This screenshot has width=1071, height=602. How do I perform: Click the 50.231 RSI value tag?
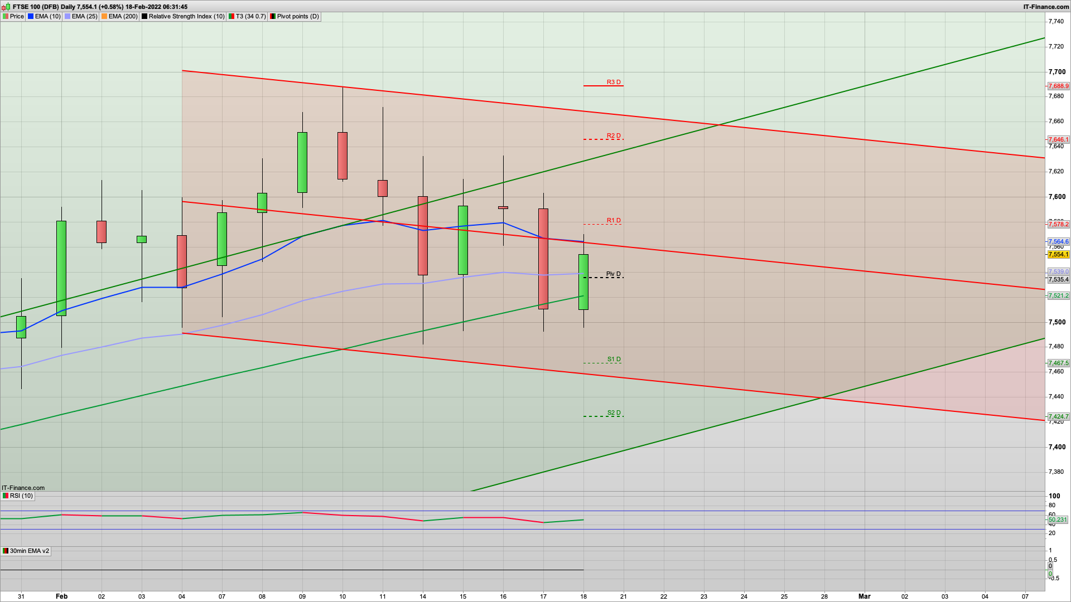[1058, 520]
